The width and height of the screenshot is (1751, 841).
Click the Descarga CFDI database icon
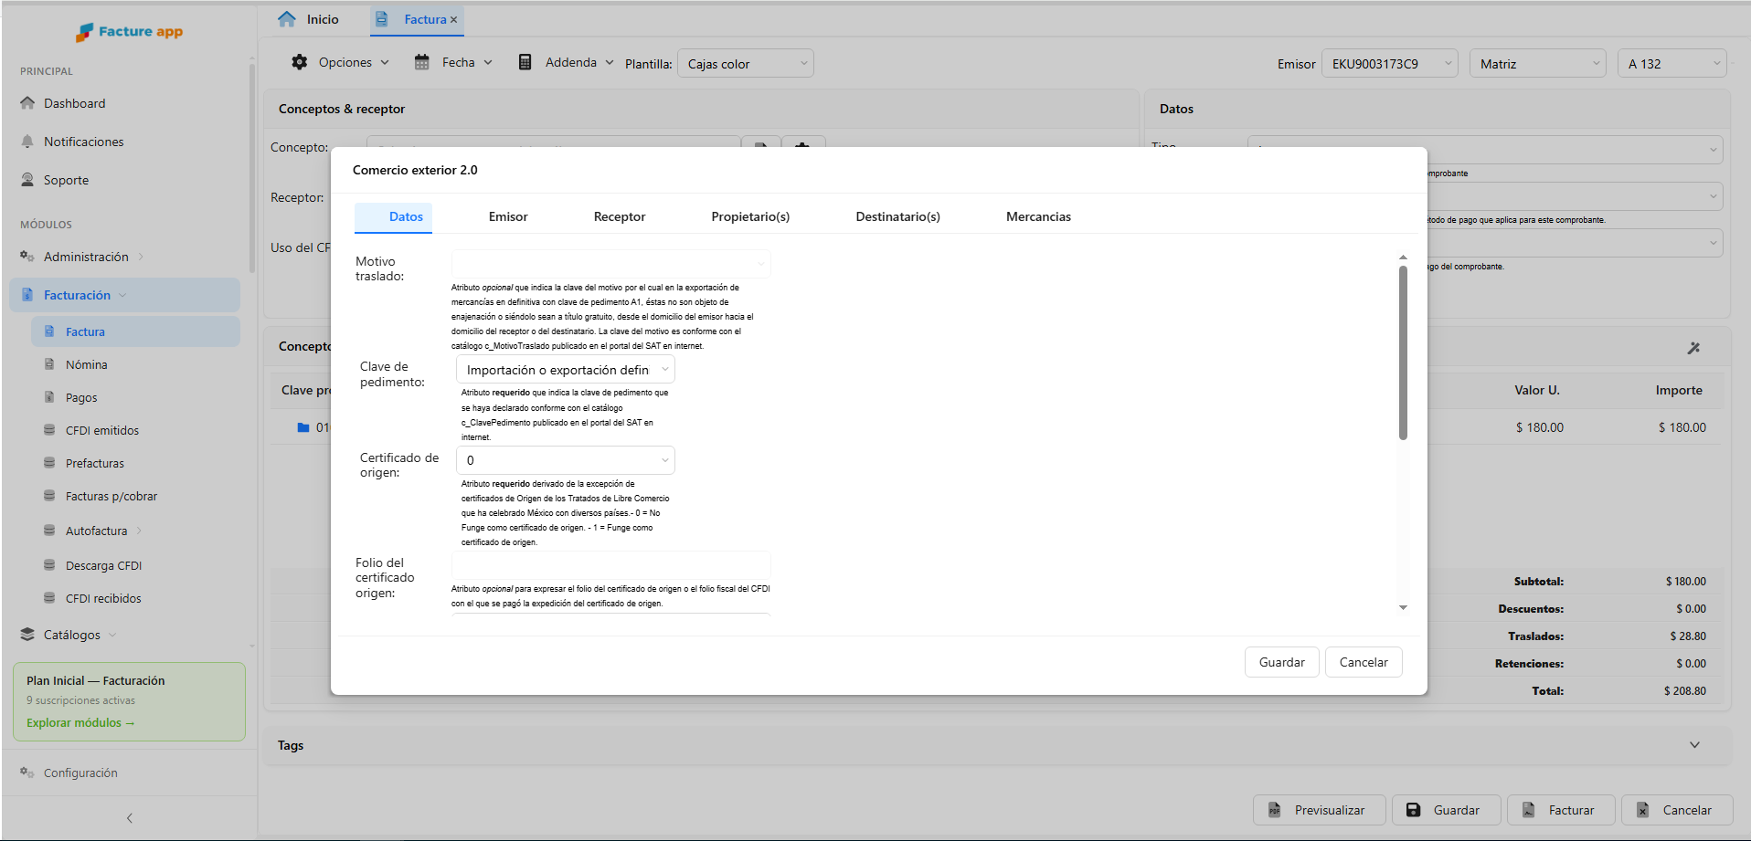(49, 565)
